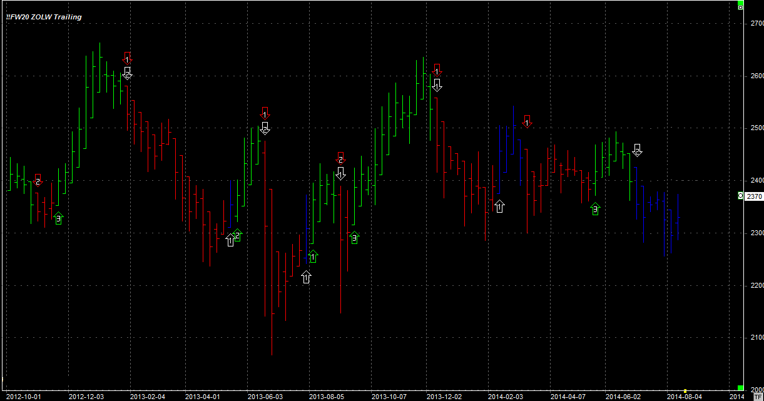Click the yellow marker on the date axis
This screenshot has width=764, height=401.
pyautogui.click(x=685, y=392)
